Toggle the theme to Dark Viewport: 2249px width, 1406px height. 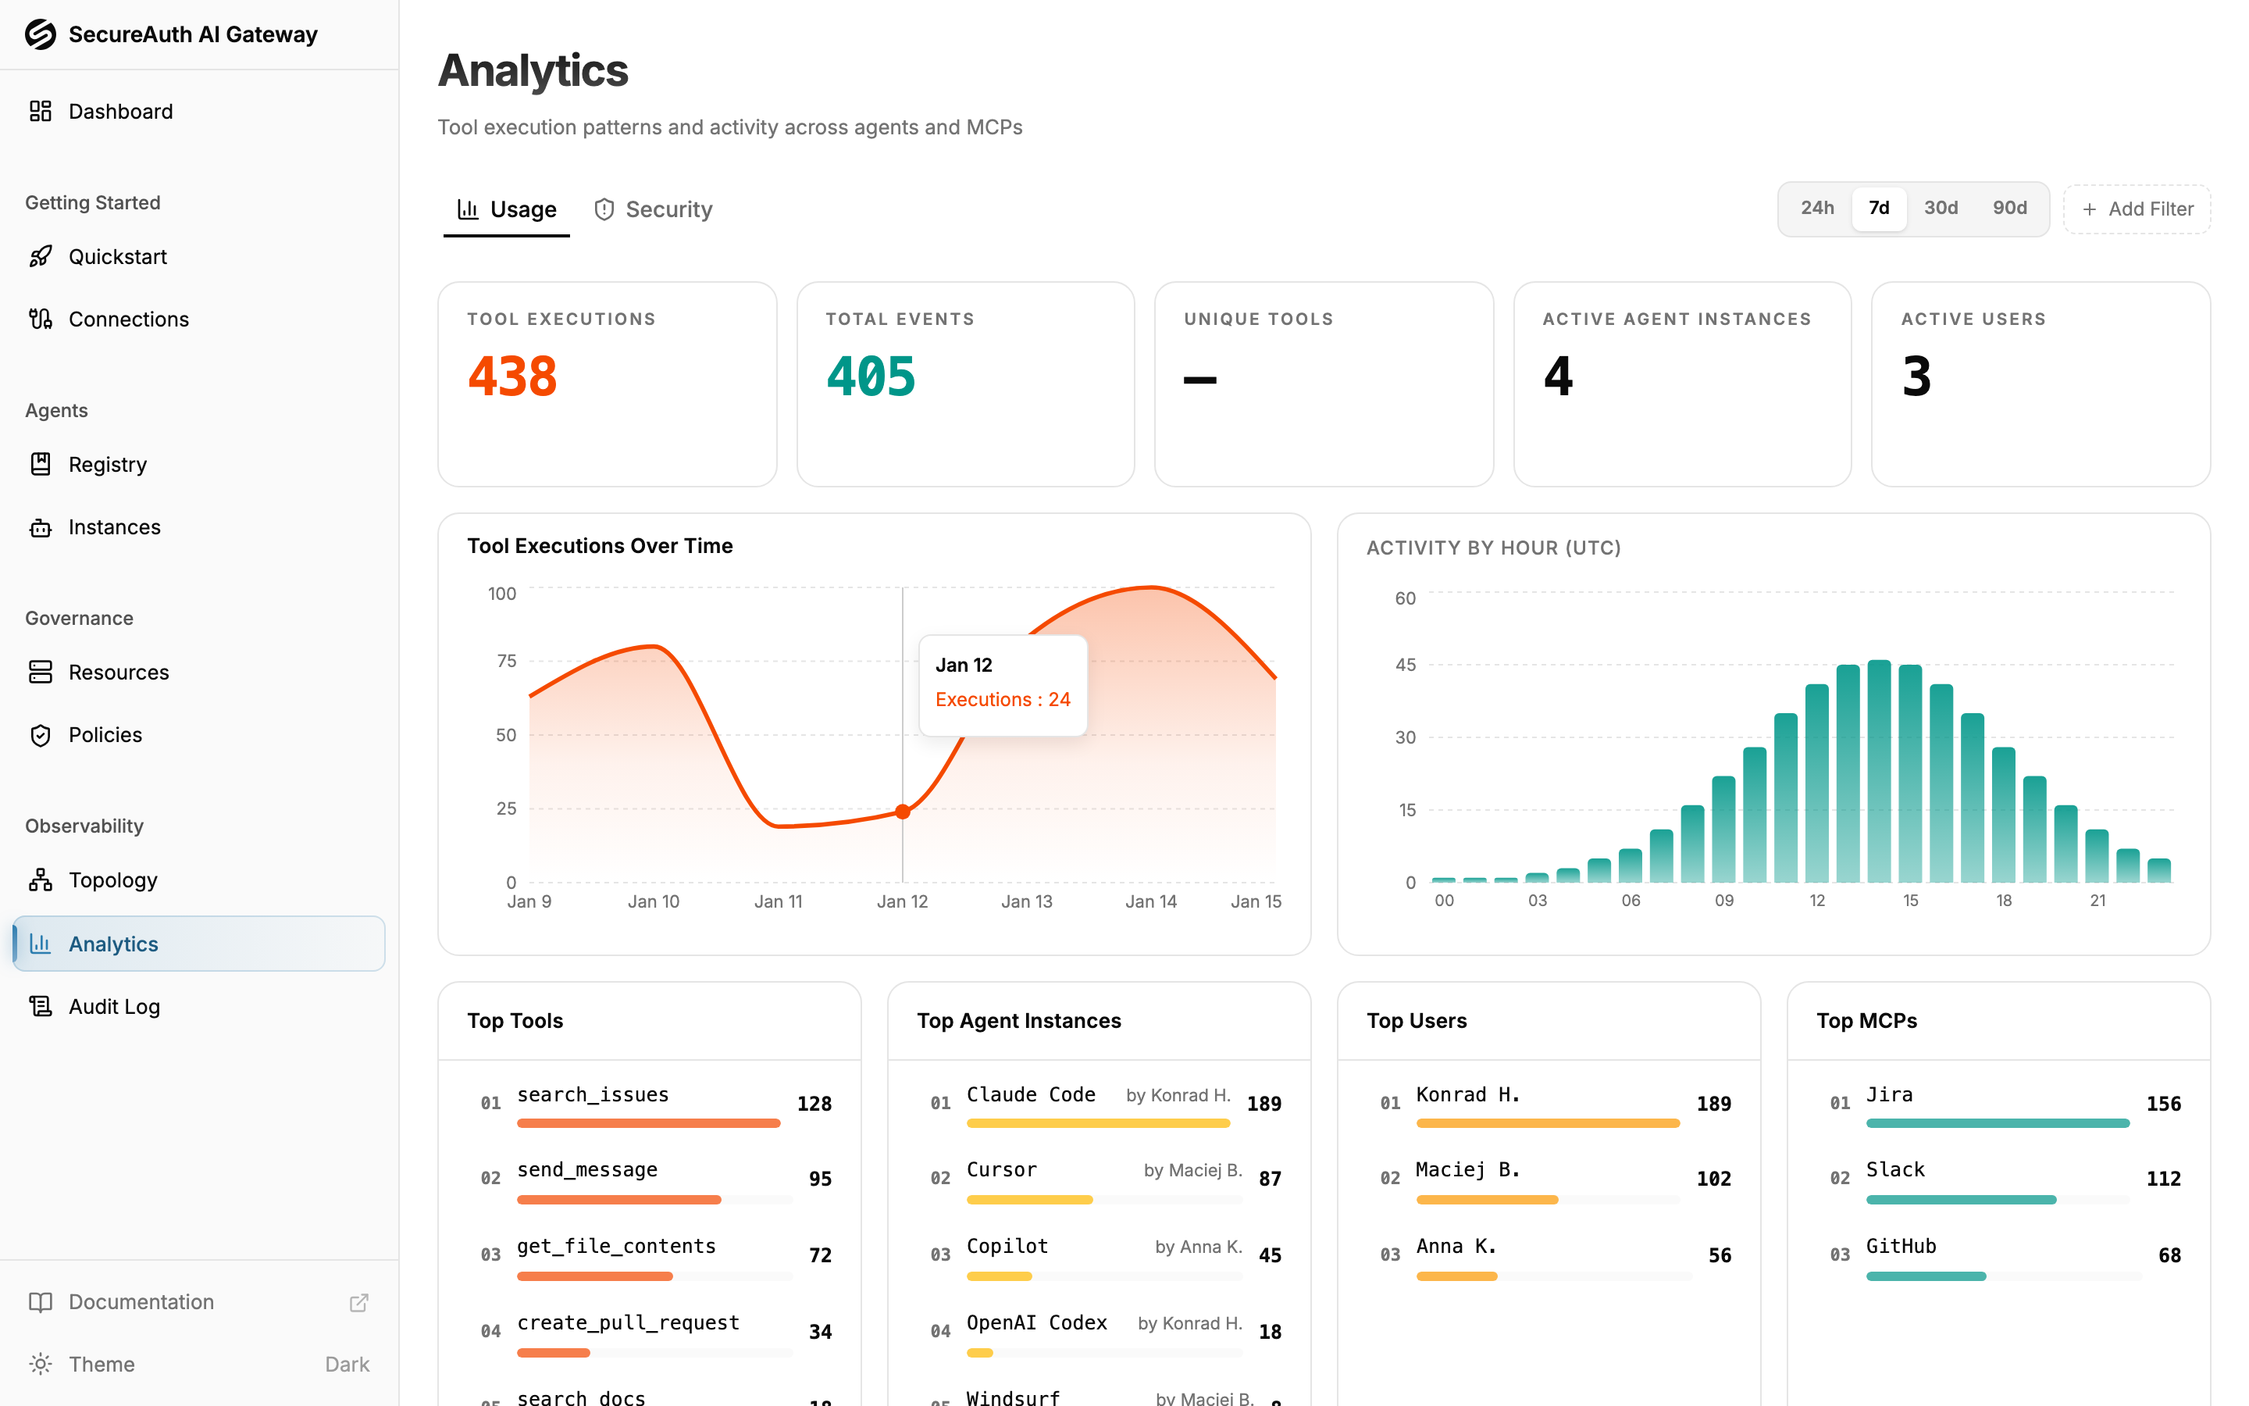[x=199, y=1364]
